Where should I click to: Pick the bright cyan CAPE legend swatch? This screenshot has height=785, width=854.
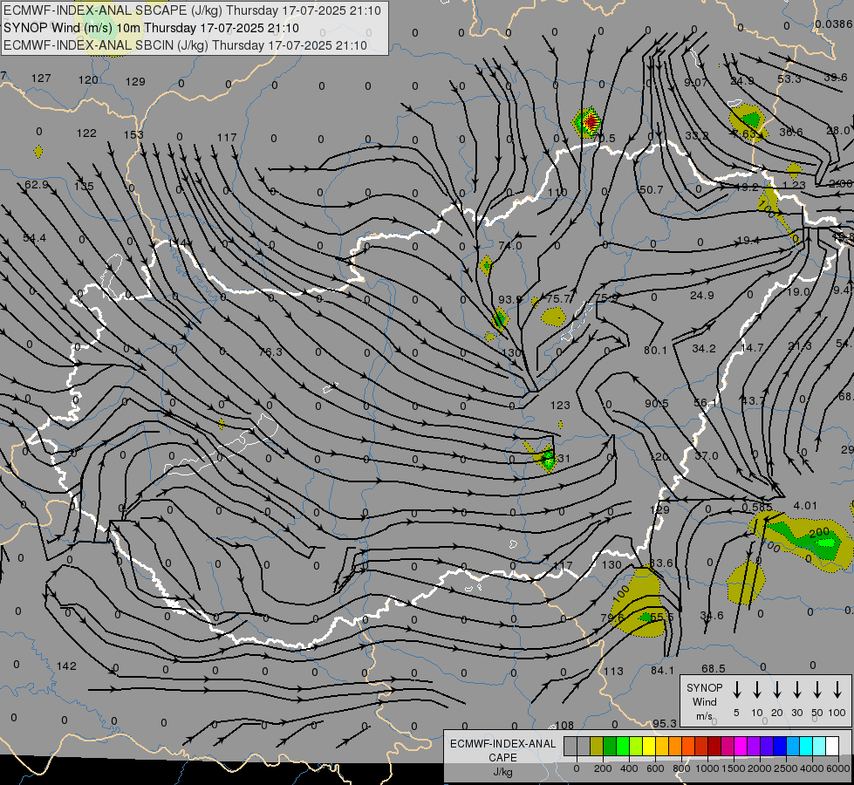(805, 746)
